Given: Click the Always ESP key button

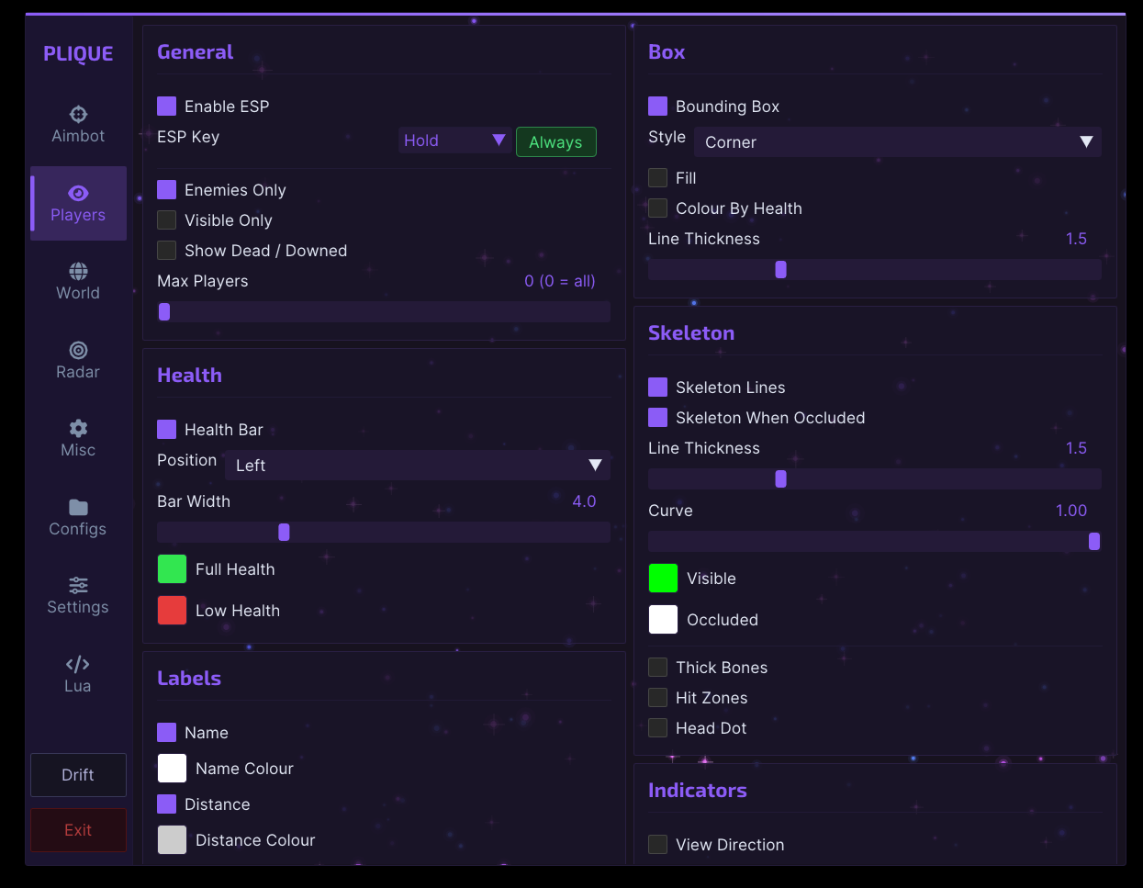Looking at the screenshot, I should [x=556, y=141].
